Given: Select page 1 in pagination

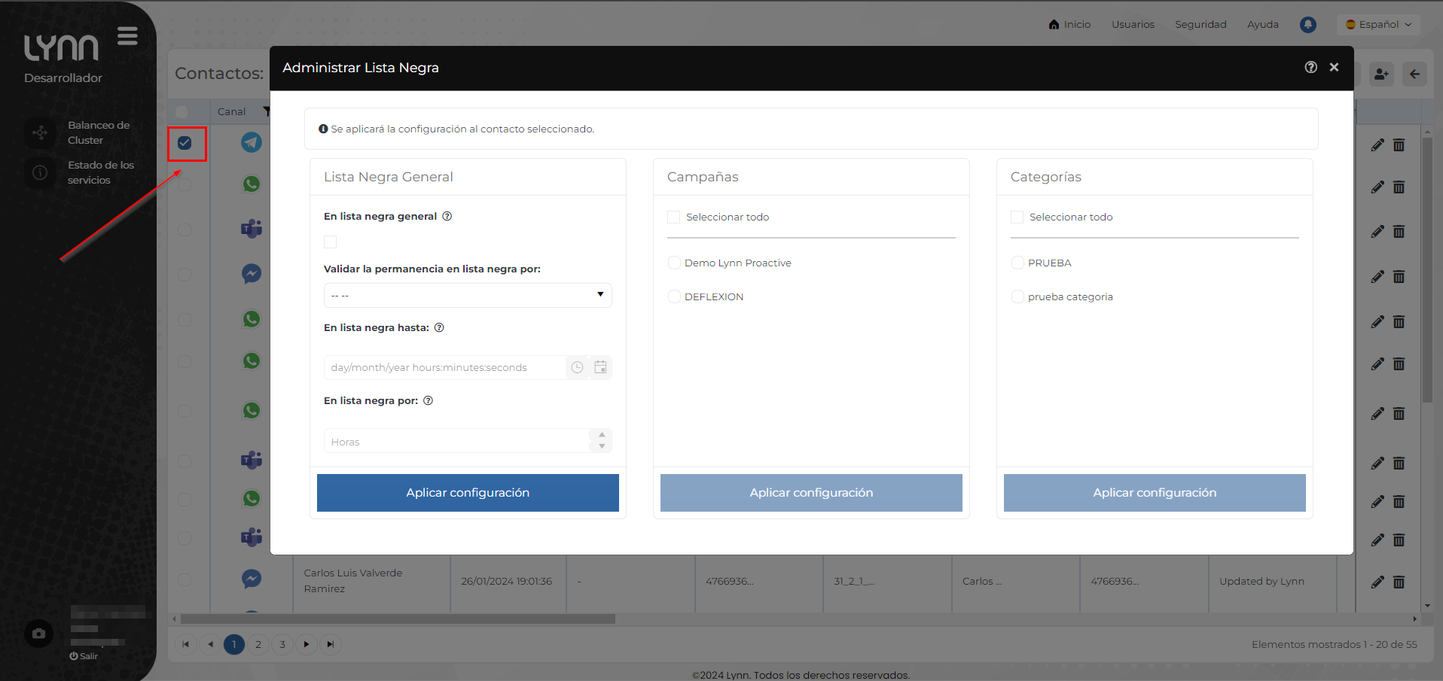Looking at the screenshot, I should pos(234,644).
